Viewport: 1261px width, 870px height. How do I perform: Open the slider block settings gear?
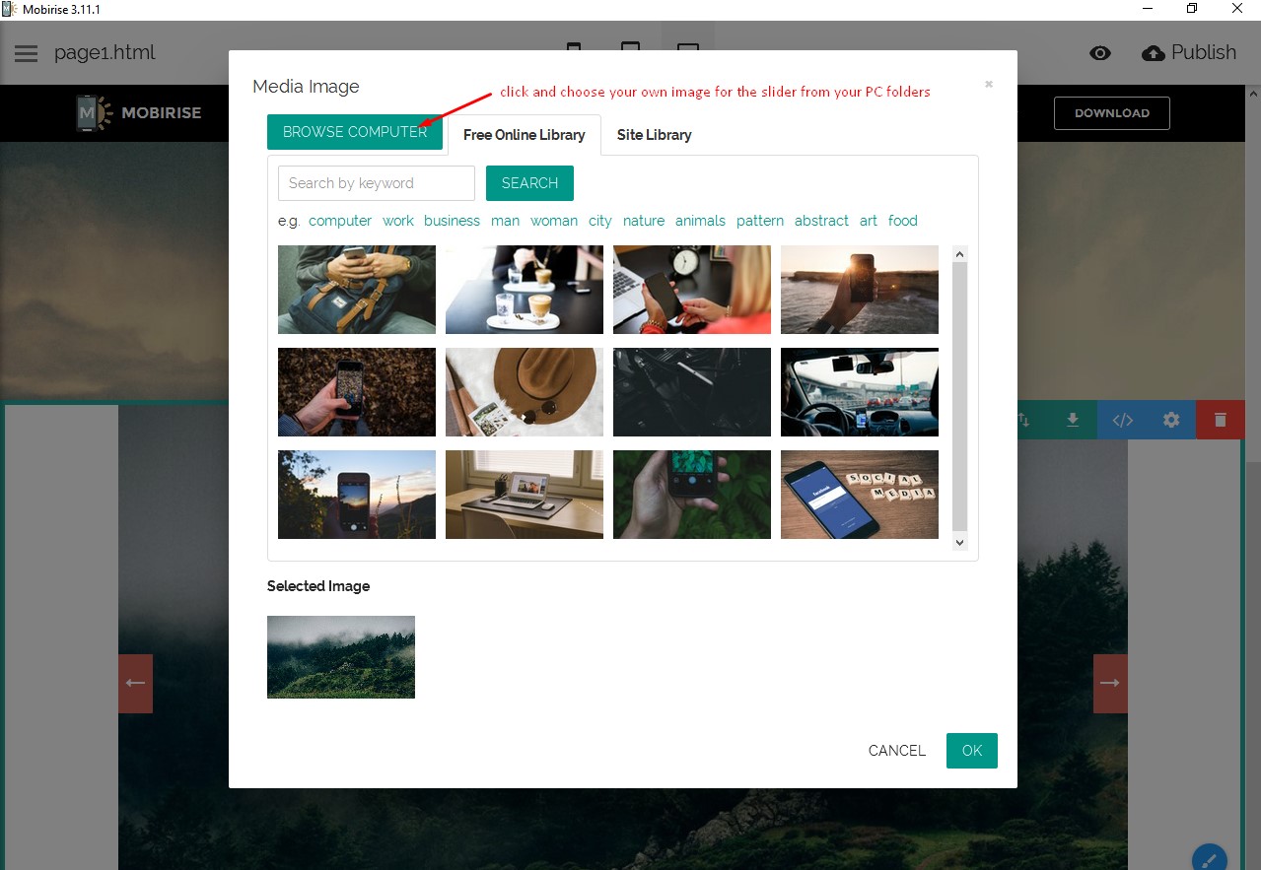[1169, 420]
